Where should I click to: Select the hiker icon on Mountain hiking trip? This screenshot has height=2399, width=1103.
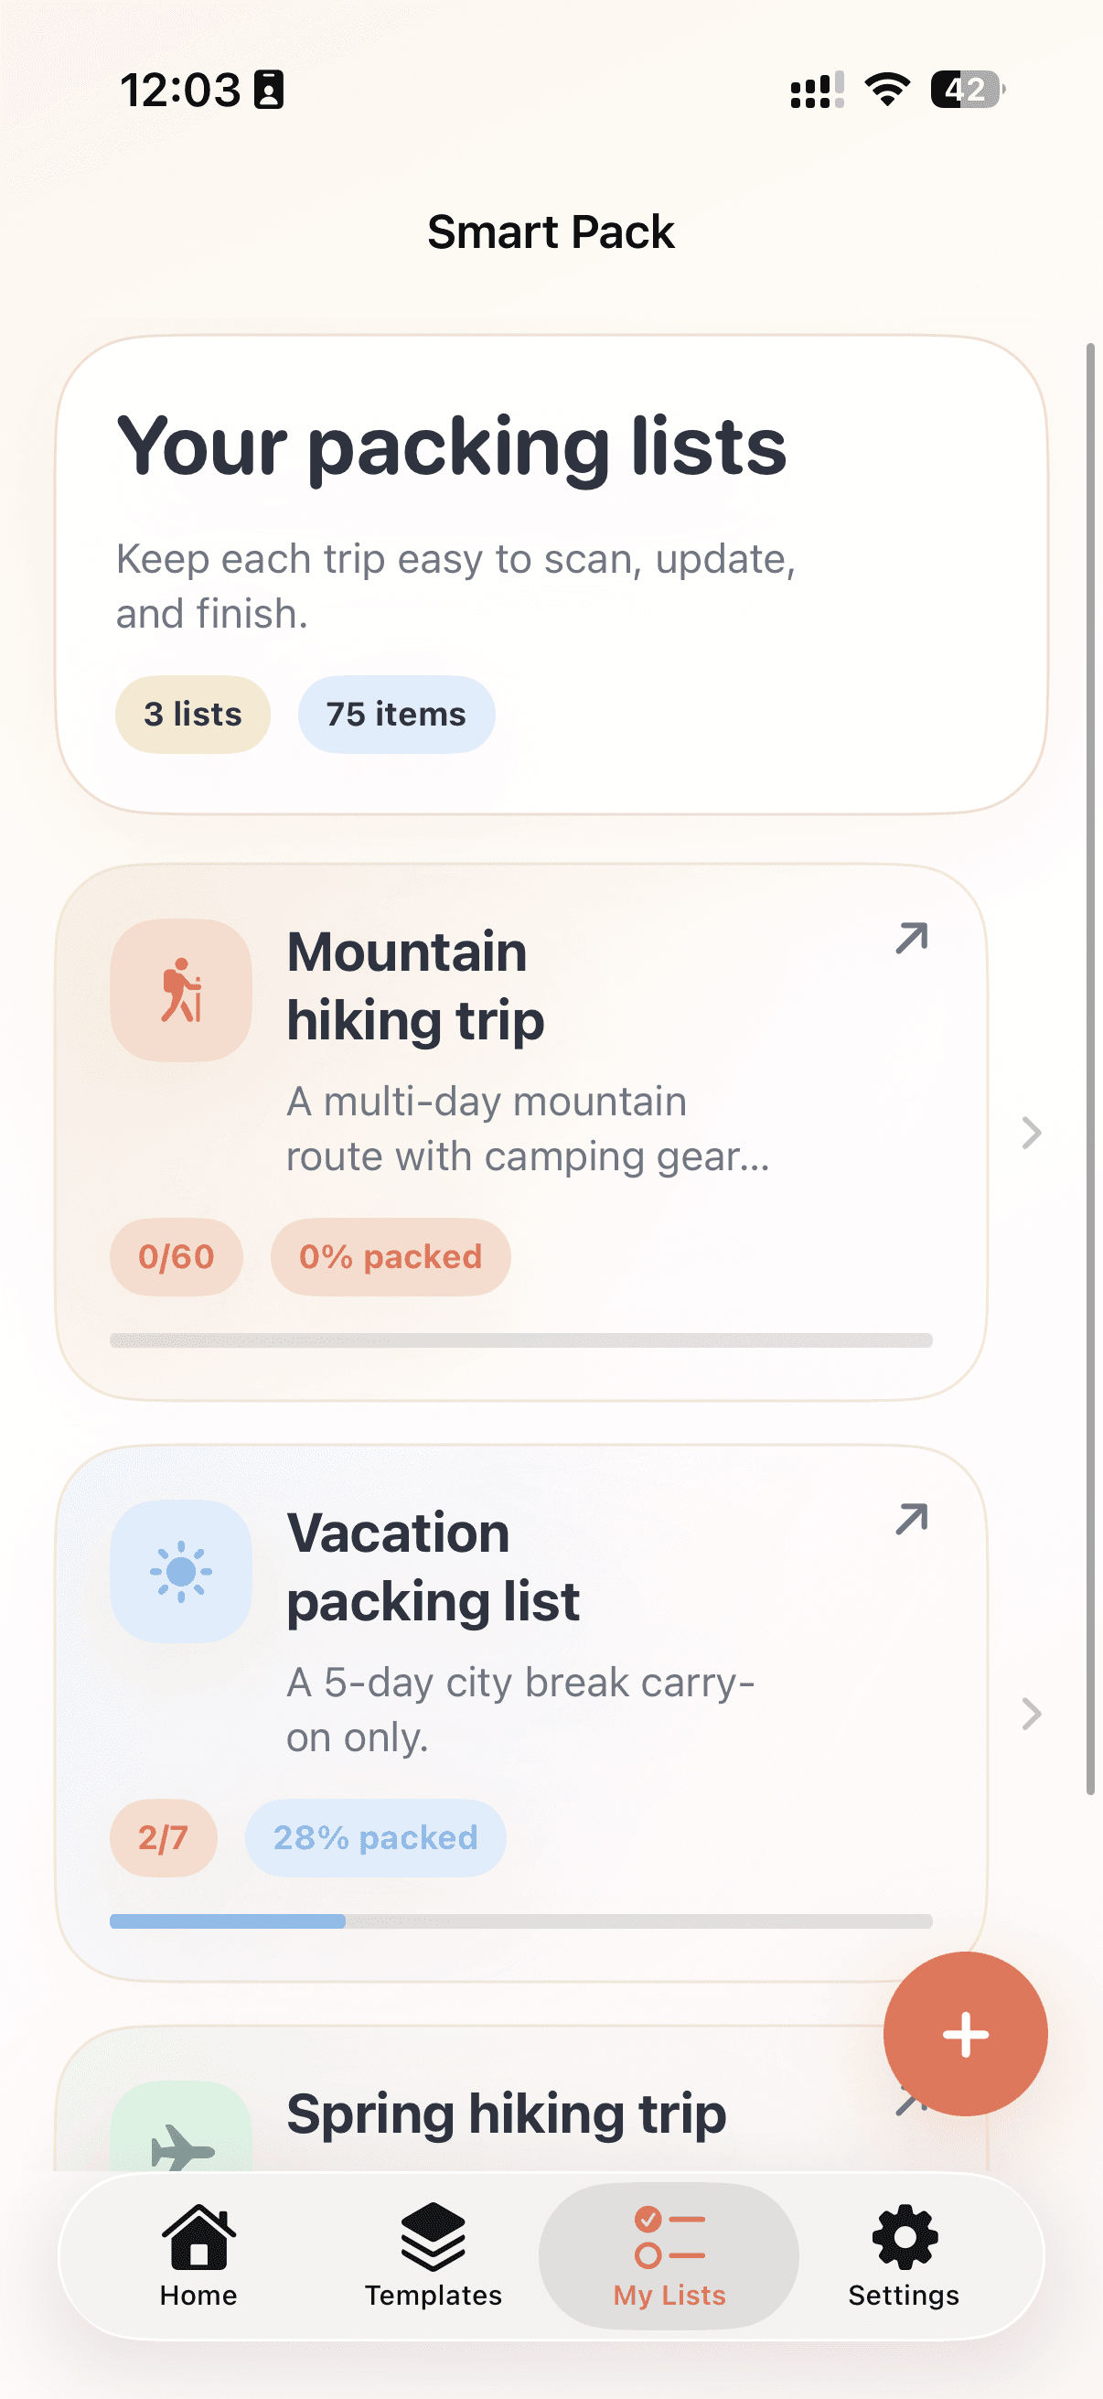click(182, 989)
